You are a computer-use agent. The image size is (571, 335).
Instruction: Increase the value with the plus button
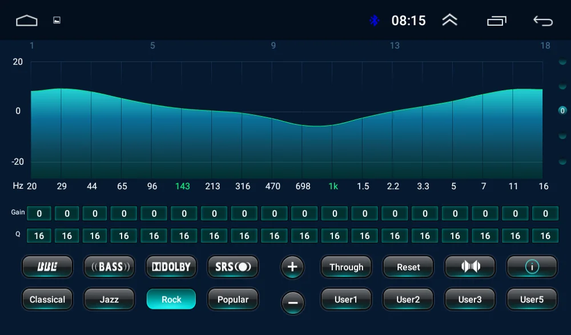292,267
